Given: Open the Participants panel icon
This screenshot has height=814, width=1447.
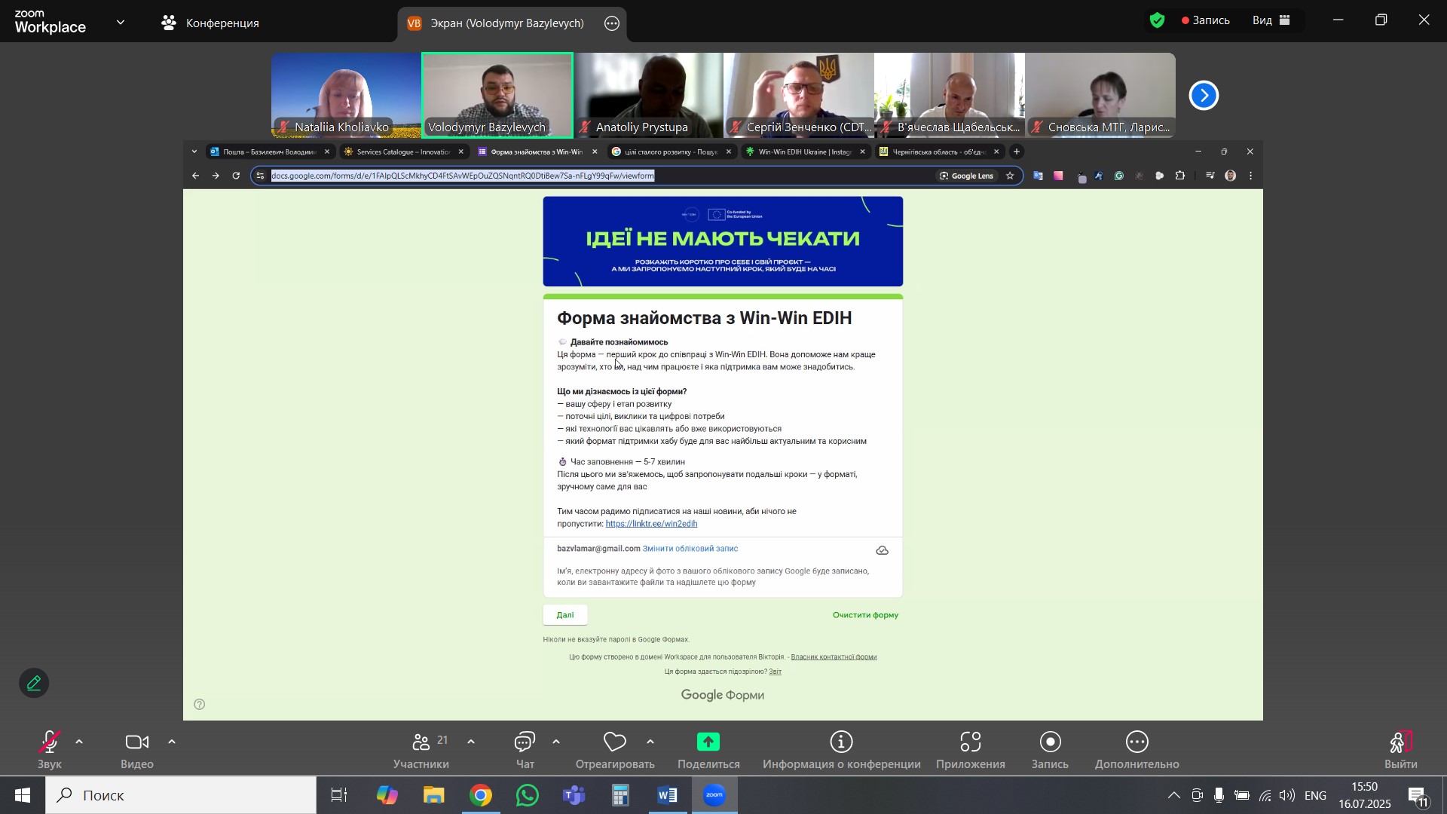Looking at the screenshot, I should point(421,744).
